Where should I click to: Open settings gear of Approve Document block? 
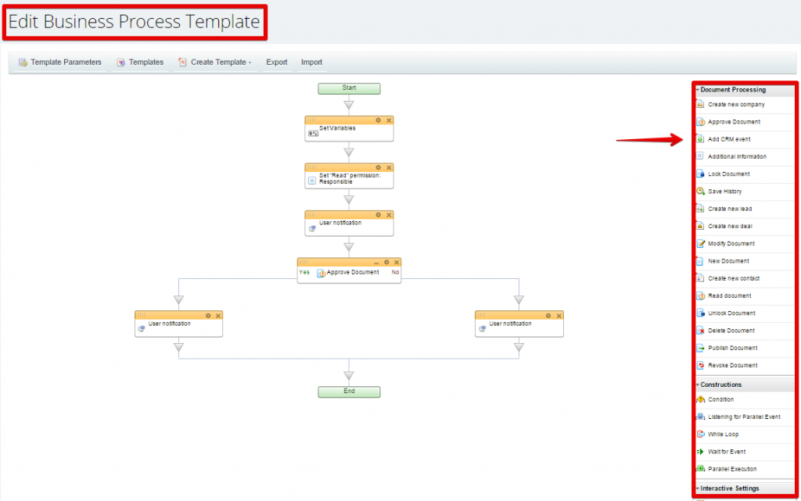pos(386,263)
